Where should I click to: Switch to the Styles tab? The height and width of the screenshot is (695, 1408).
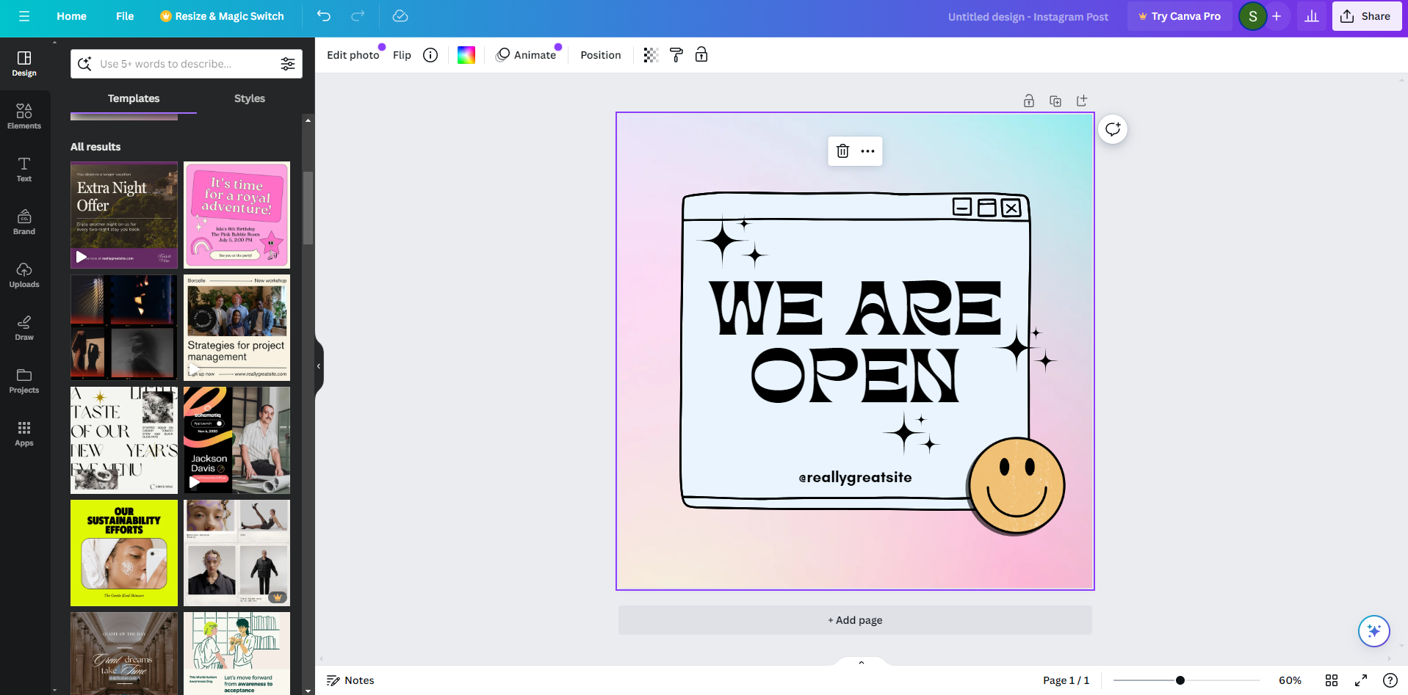pyautogui.click(x=249, y=98)
